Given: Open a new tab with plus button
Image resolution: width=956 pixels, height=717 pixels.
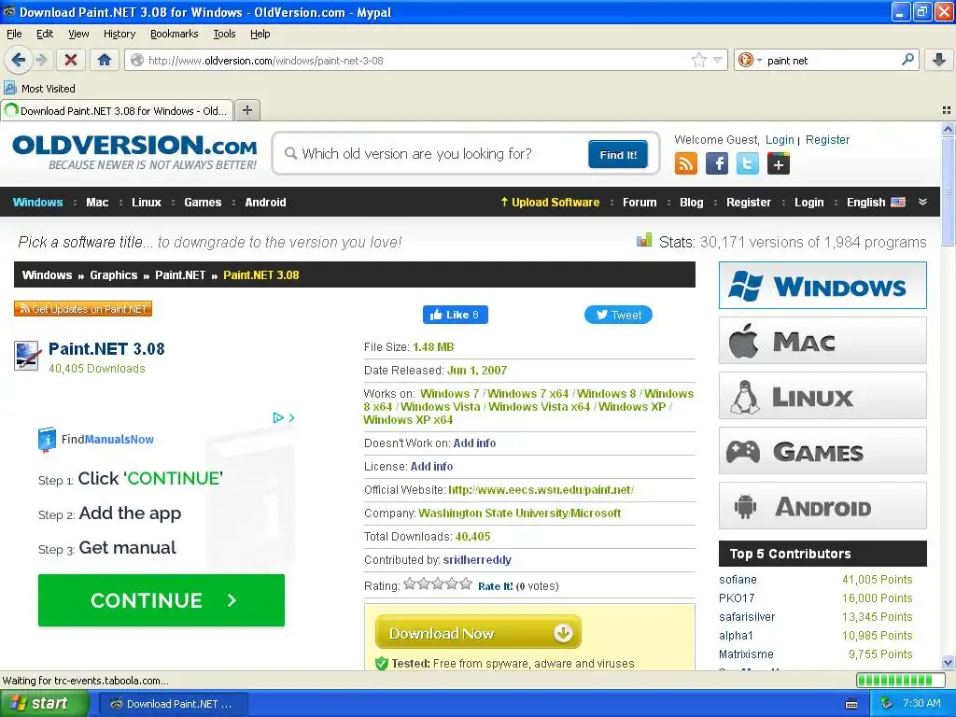Looking at the screenshot, I should [246, 110].
